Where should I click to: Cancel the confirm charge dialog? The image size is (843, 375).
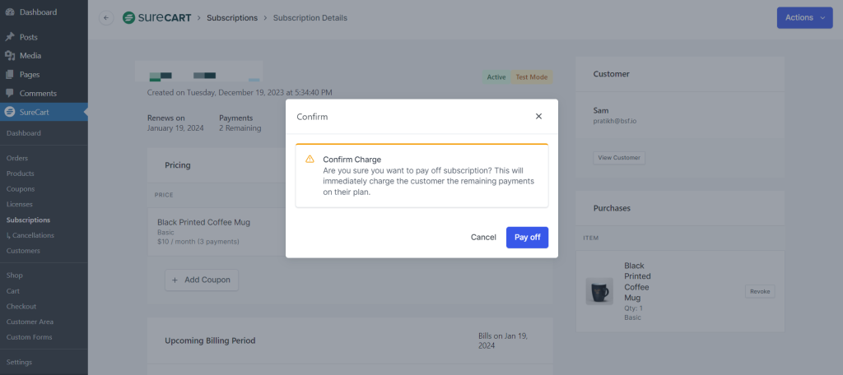coord(483,238)
